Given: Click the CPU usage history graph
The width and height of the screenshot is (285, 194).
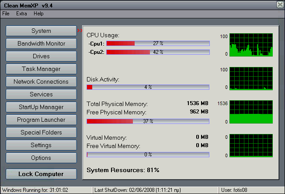Looking at the screenshot, I should click(251, 45).
